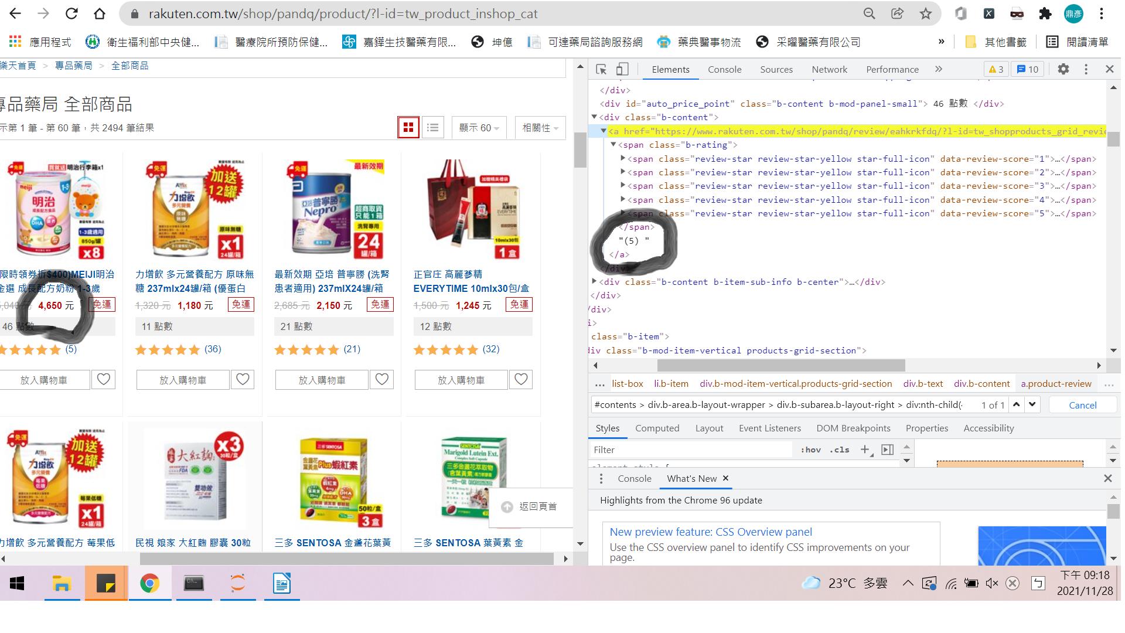The width and height of the screenshot is (1125, 633).
Task: Click the DevTools inspect element icon
Action: click(601, 69)
